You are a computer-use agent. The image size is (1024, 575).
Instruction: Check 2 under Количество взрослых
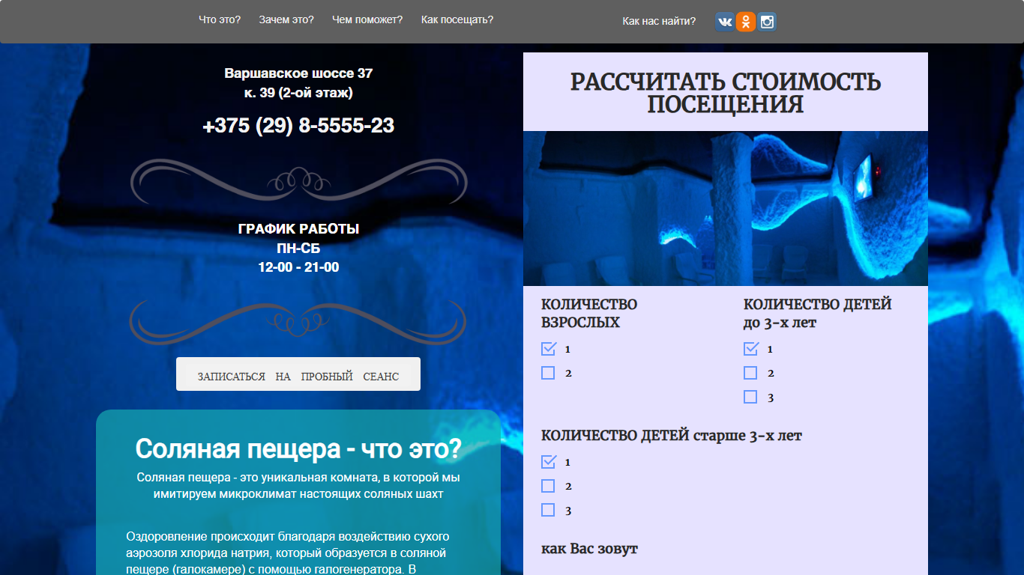pos(548,373)
